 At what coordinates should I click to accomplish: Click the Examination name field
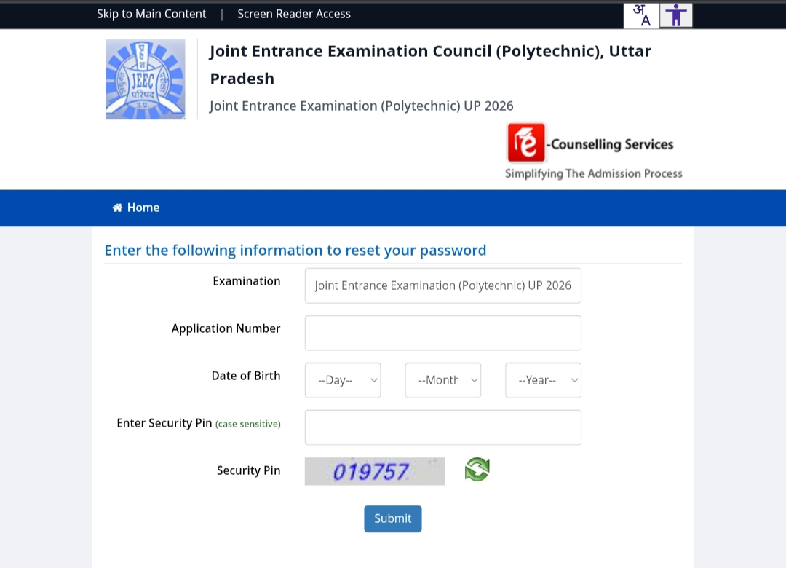point(443,285)
